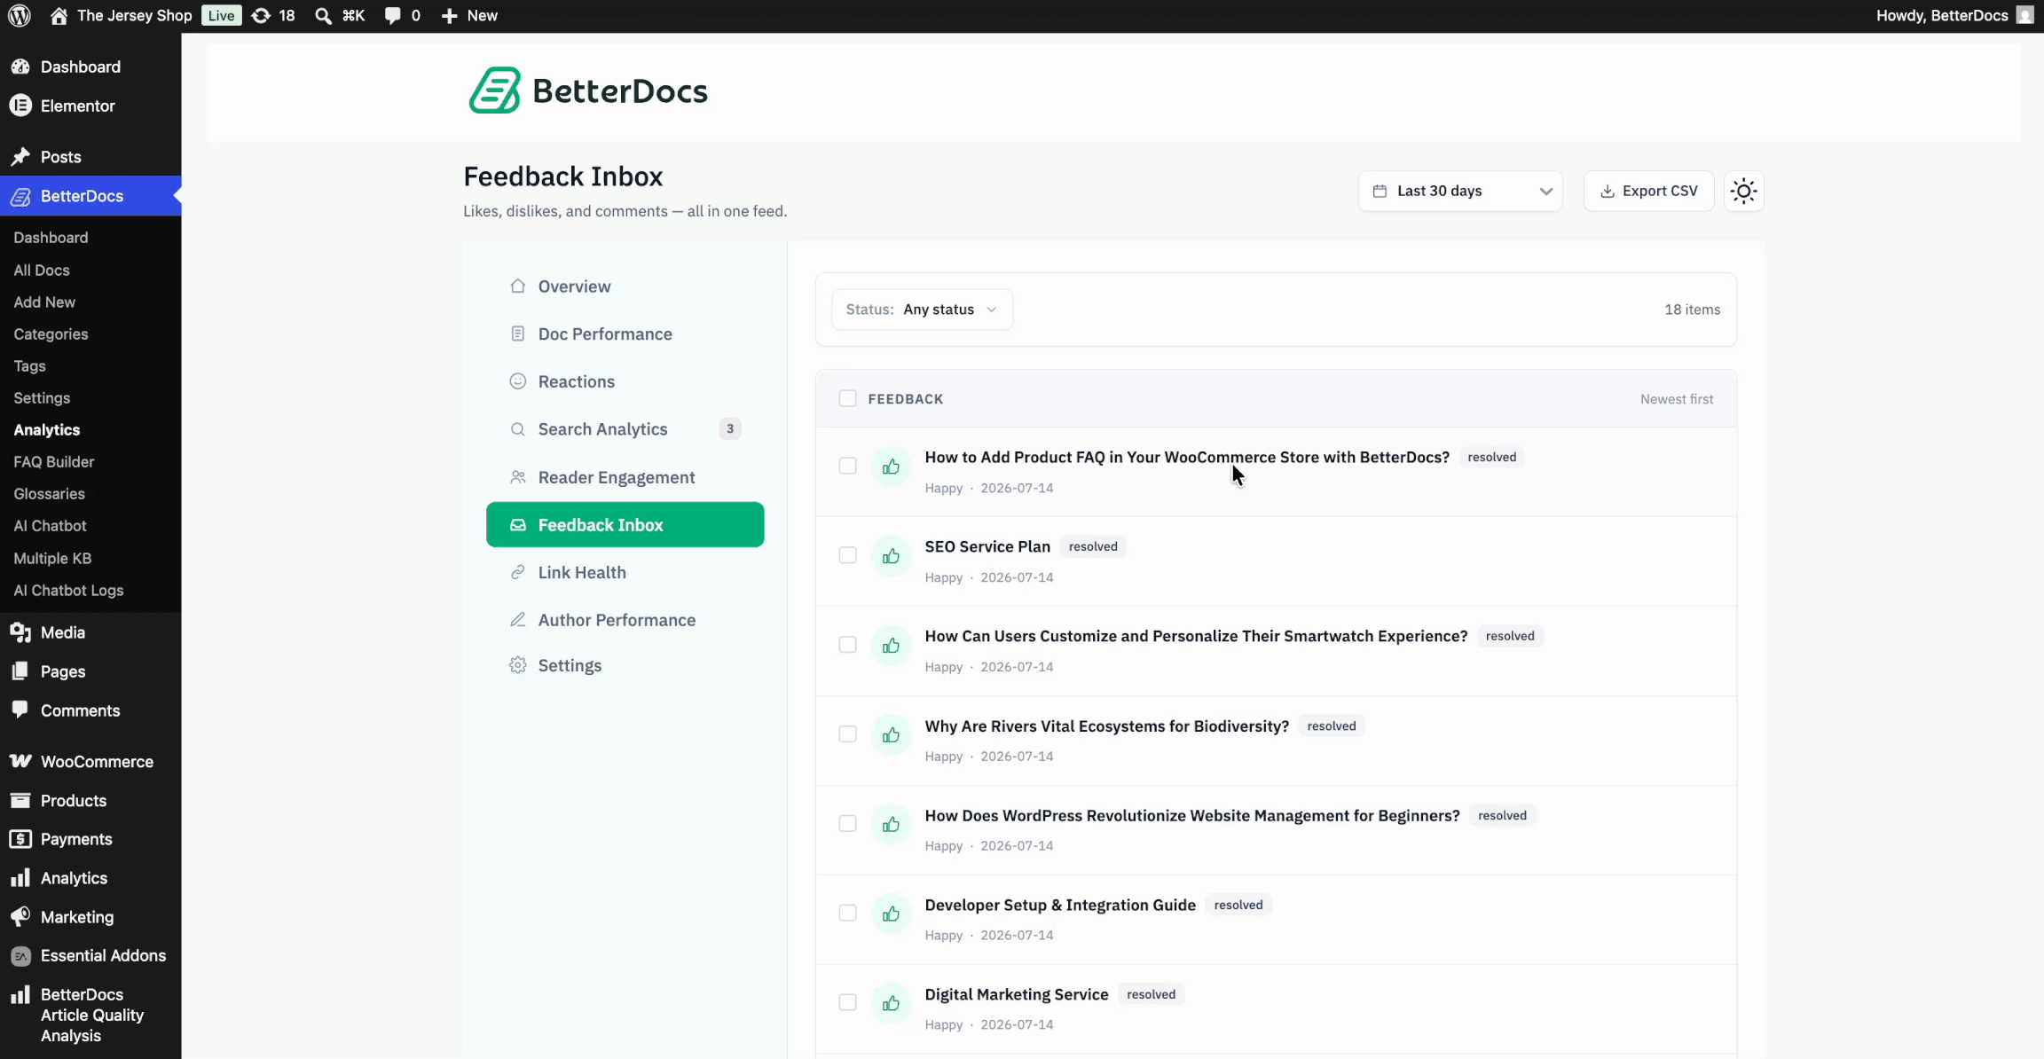Click thumbs-up icon for Digital Marketing Service
Screen dimensions: 2044x1059
[891, 1003]
